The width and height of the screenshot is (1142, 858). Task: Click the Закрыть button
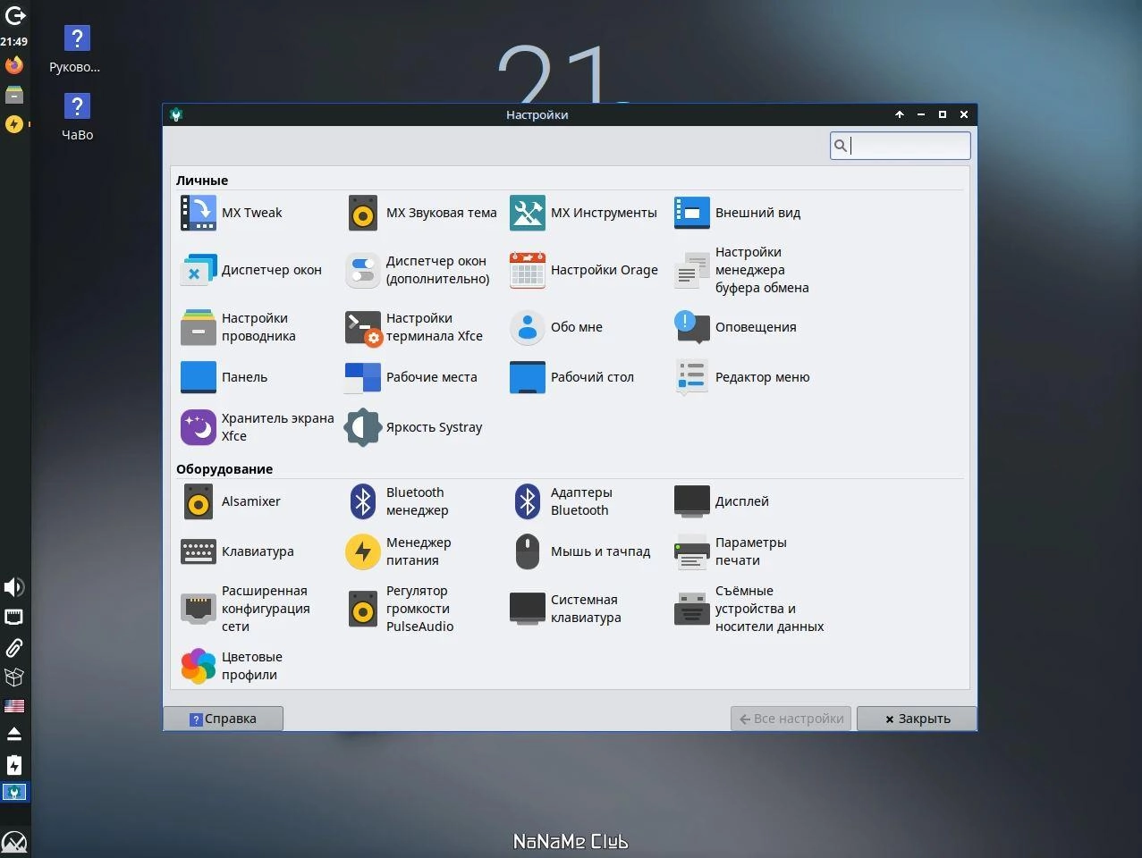click(x=917, y=719)
